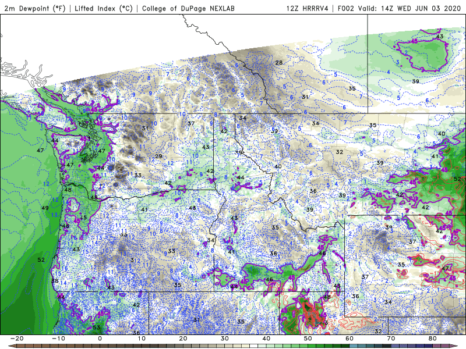The image size is (466, 349).
Task: Click the 'College of DuPage NEXLAB' label
Action: tap(188, 8)
